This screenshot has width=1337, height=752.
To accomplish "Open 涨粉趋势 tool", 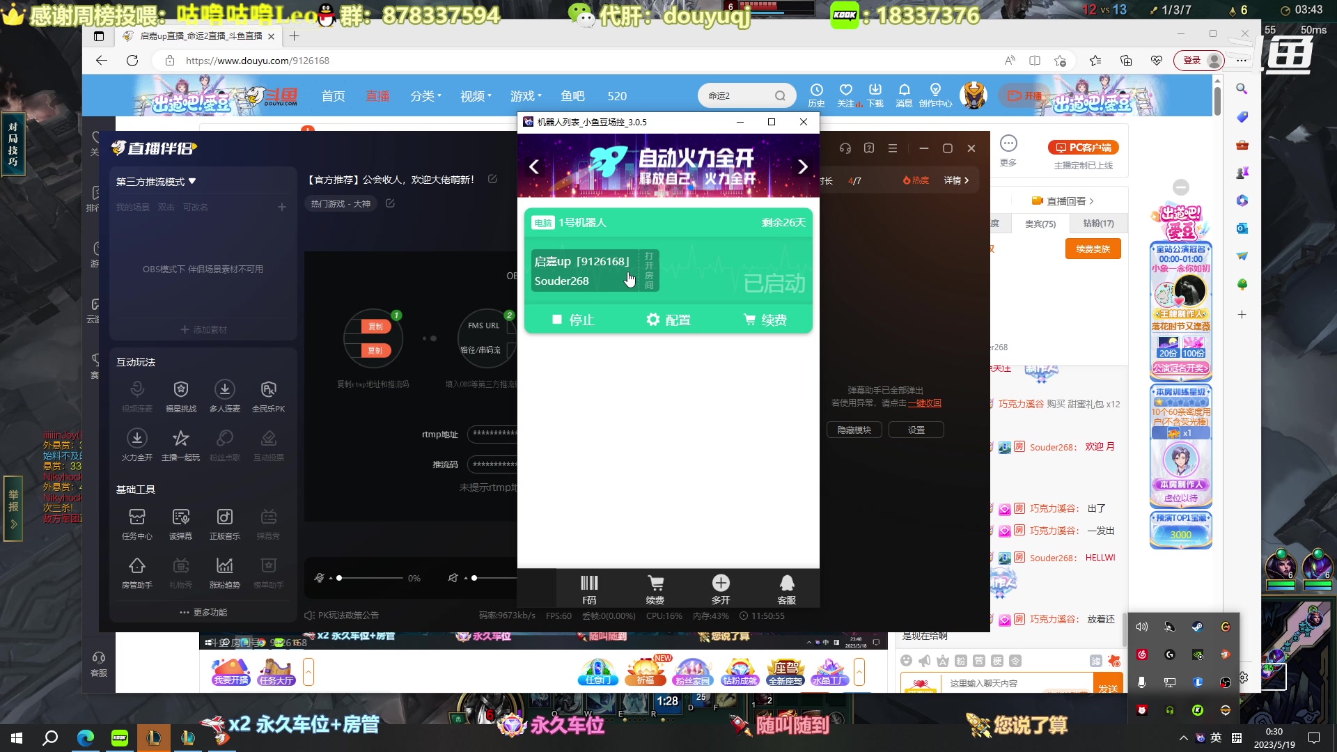I will pyautogui.click(x=225, y=572).
